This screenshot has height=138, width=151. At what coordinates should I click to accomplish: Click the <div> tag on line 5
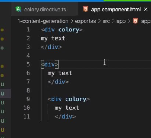(x=50, y=64)
